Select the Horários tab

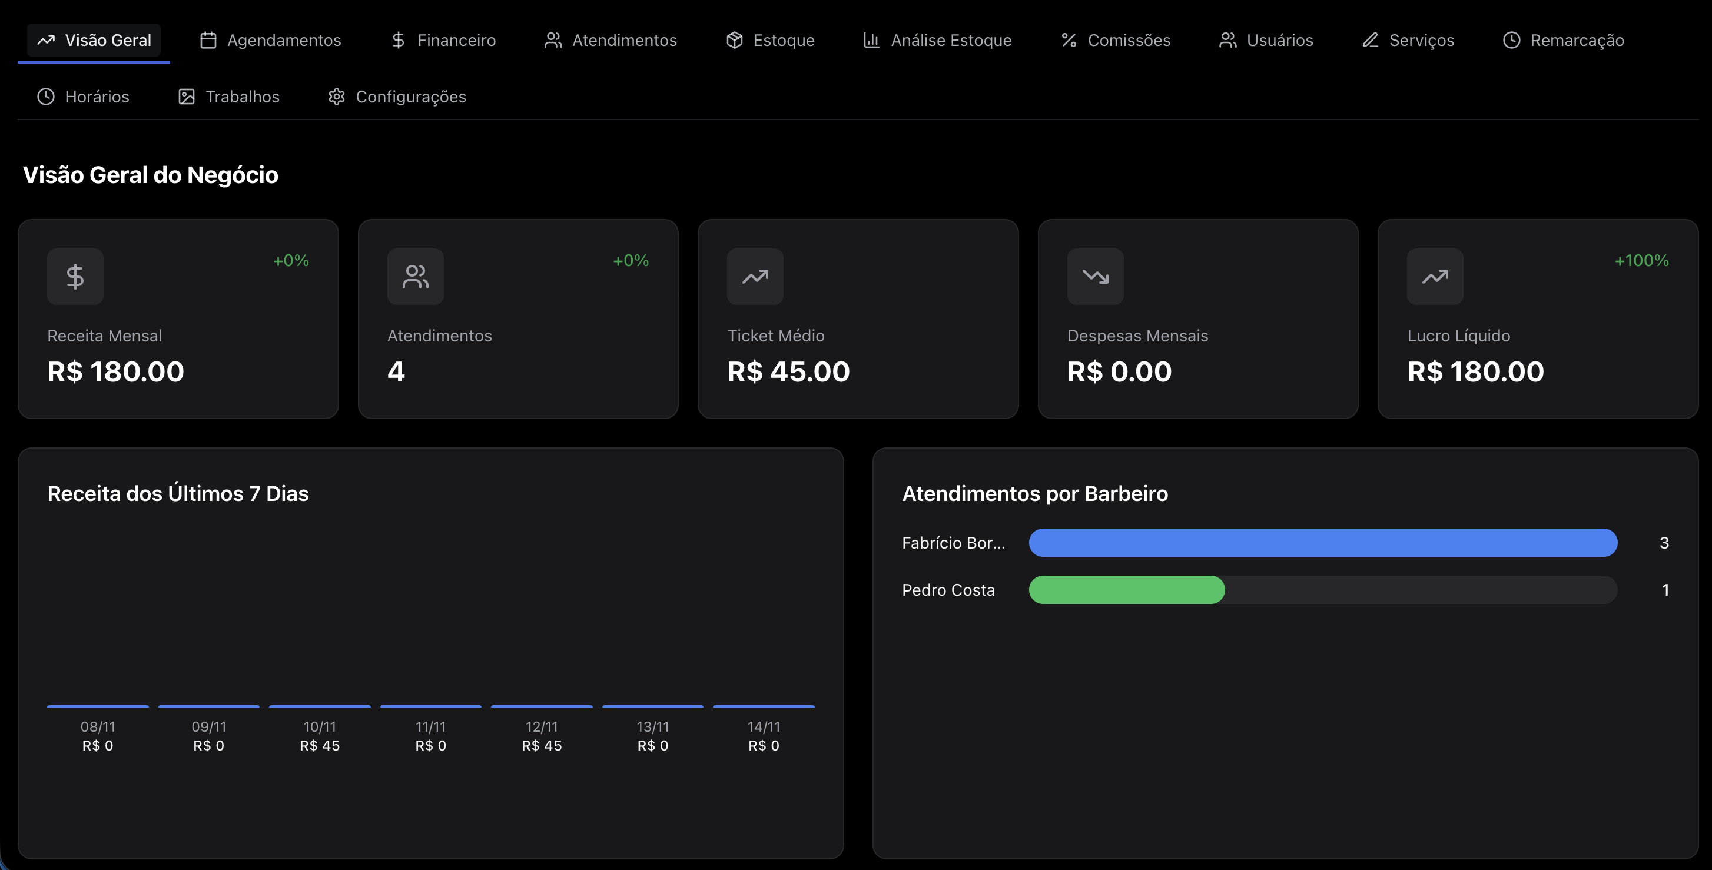coord(83,97)
